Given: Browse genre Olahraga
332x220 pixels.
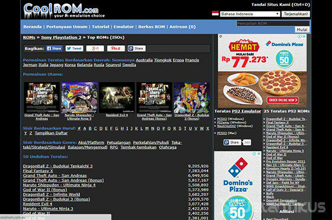Looking at the screenshot, I should (168, 147).
